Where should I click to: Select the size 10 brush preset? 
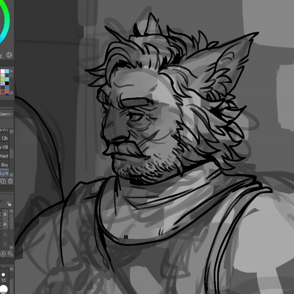pyautogui.click(x=3, y=277)
